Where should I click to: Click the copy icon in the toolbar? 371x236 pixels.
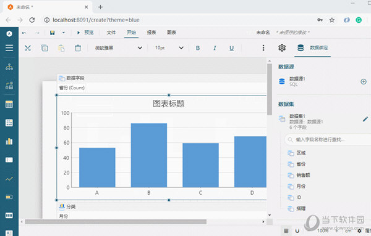pyautogui.click(x=45, y=48)
